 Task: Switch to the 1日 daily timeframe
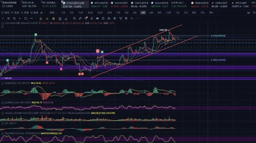click(178, 13)
